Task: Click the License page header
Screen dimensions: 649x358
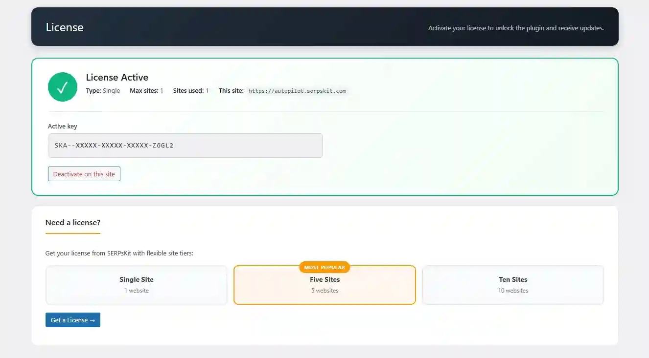Action: 64,27
